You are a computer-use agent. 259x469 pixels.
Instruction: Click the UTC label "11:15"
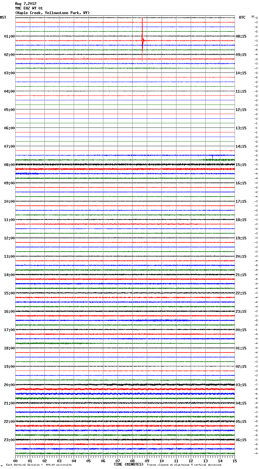pyautogui.click(x=241, y=91)
